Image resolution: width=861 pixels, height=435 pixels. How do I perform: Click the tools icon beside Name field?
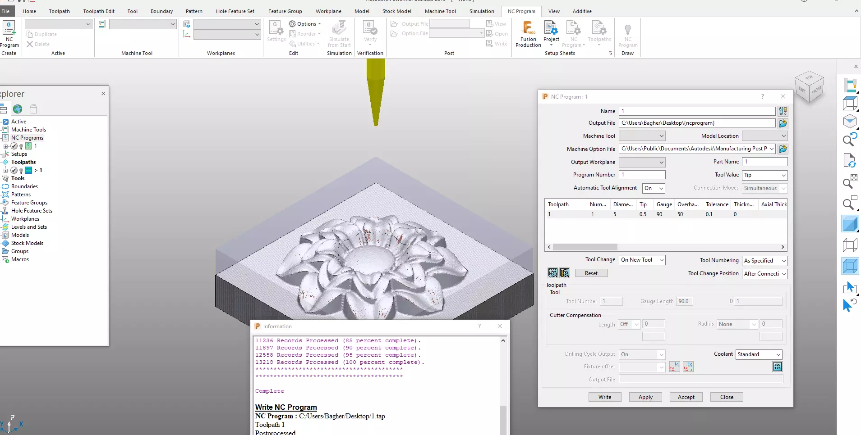coord(783,111)
